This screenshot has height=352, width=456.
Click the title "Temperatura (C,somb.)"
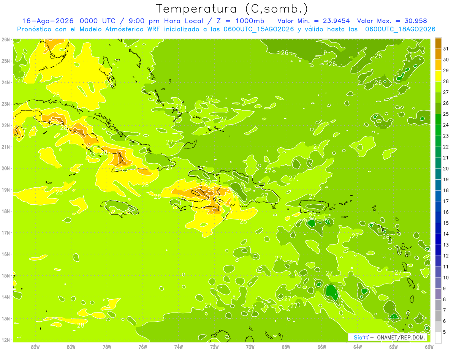pos(232,9)
